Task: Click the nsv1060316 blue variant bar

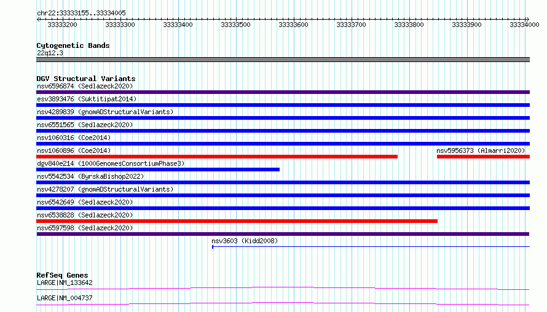Action: tap(283, 144)
